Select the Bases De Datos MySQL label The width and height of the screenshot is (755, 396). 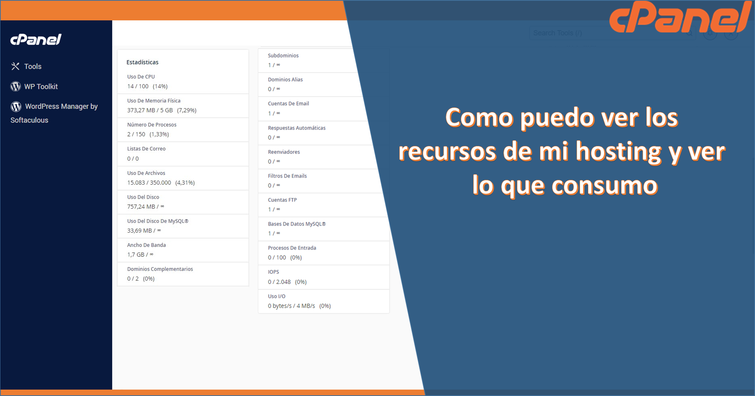pyautogui.click(x=297, y=224)
